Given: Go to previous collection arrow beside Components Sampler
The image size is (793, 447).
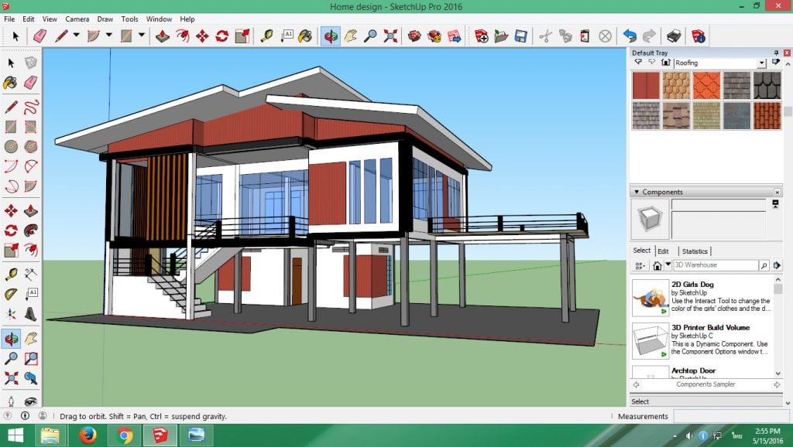Looking at the screenshot, I should (x=637, y=384).
